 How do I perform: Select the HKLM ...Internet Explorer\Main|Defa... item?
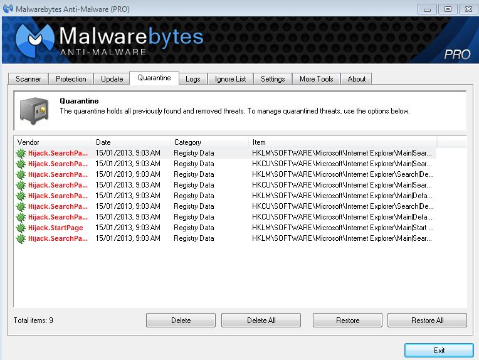pyautogui.click(x=342, y=196)
